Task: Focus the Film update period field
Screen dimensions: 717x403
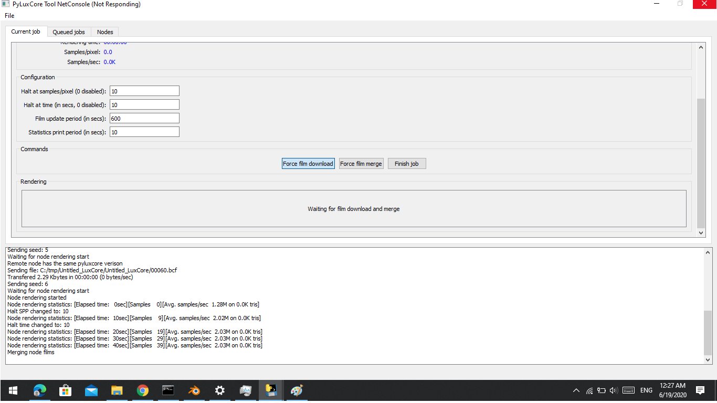Action: tap(144, 119)
